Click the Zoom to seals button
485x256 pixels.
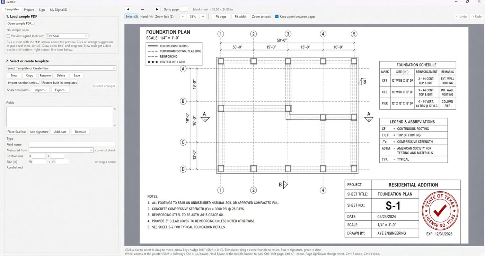click(261, 17)
